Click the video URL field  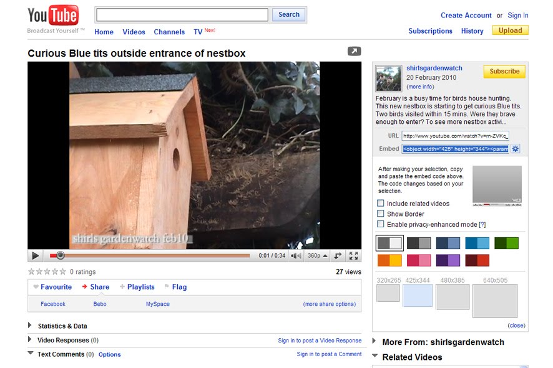[x=455, y=136]
